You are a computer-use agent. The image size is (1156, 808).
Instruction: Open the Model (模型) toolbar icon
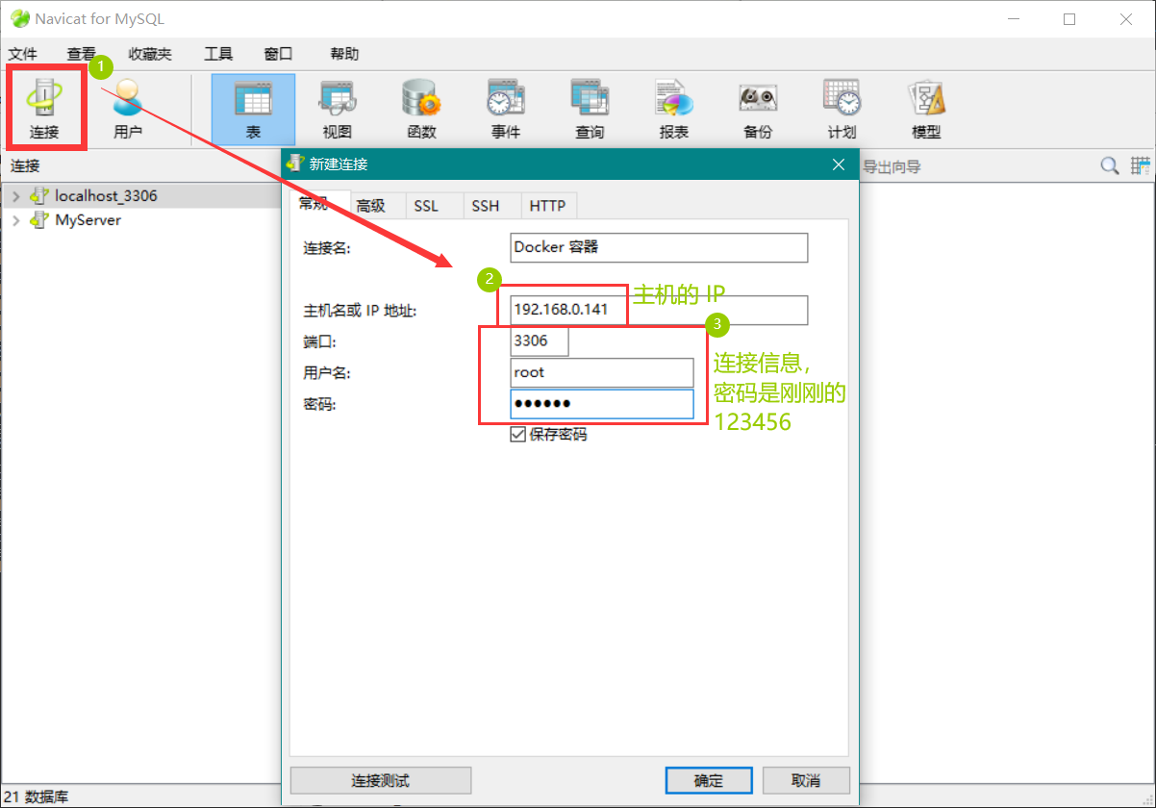[926, 108]
